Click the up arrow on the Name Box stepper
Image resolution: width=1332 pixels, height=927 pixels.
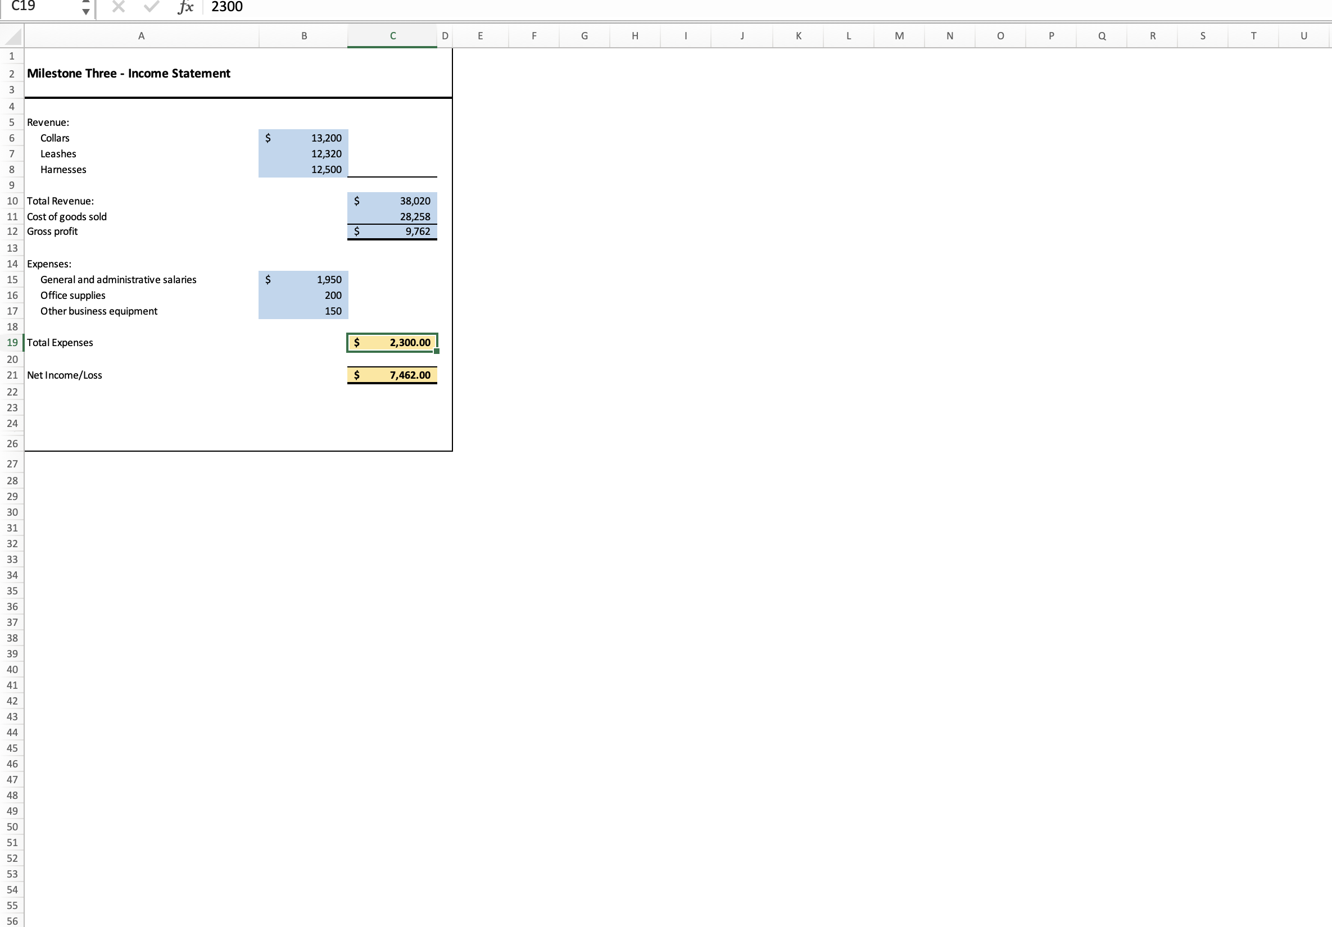pos(86,3)
